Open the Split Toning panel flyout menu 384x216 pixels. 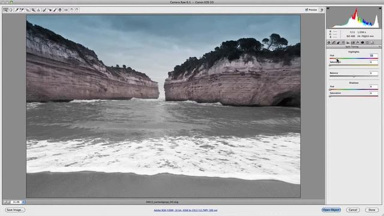(380, 47)
